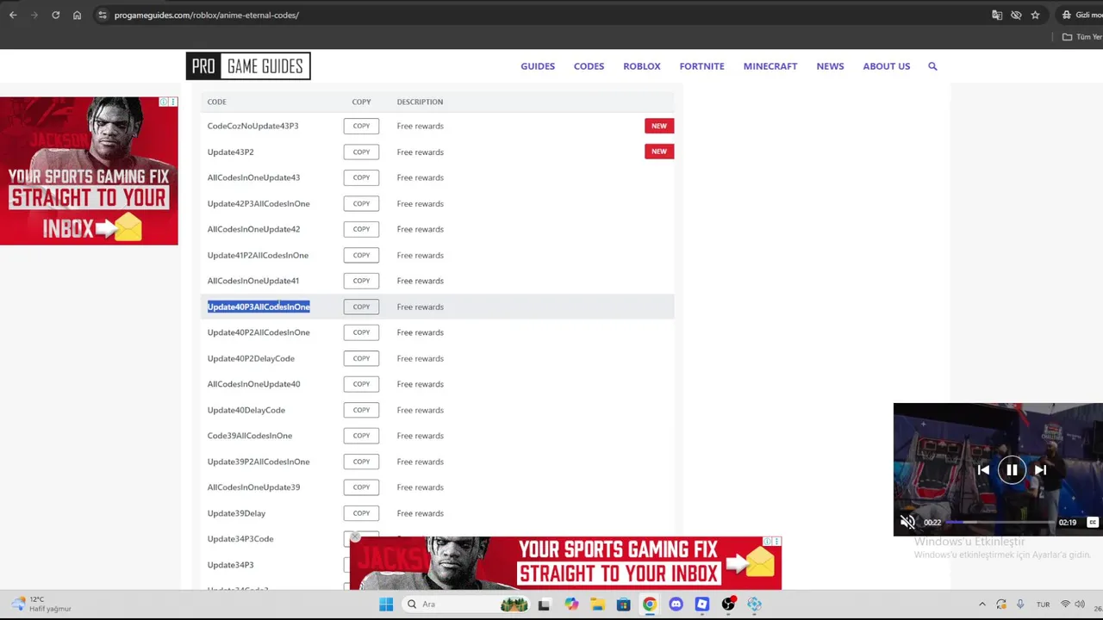Screen dimensions: 1103x620
Task: Copy the AllCodesInOneUpdate43 code
Action: [x=361, y=177]
